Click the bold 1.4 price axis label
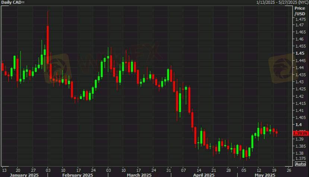The image size is (309, 177). click(299, 125)
